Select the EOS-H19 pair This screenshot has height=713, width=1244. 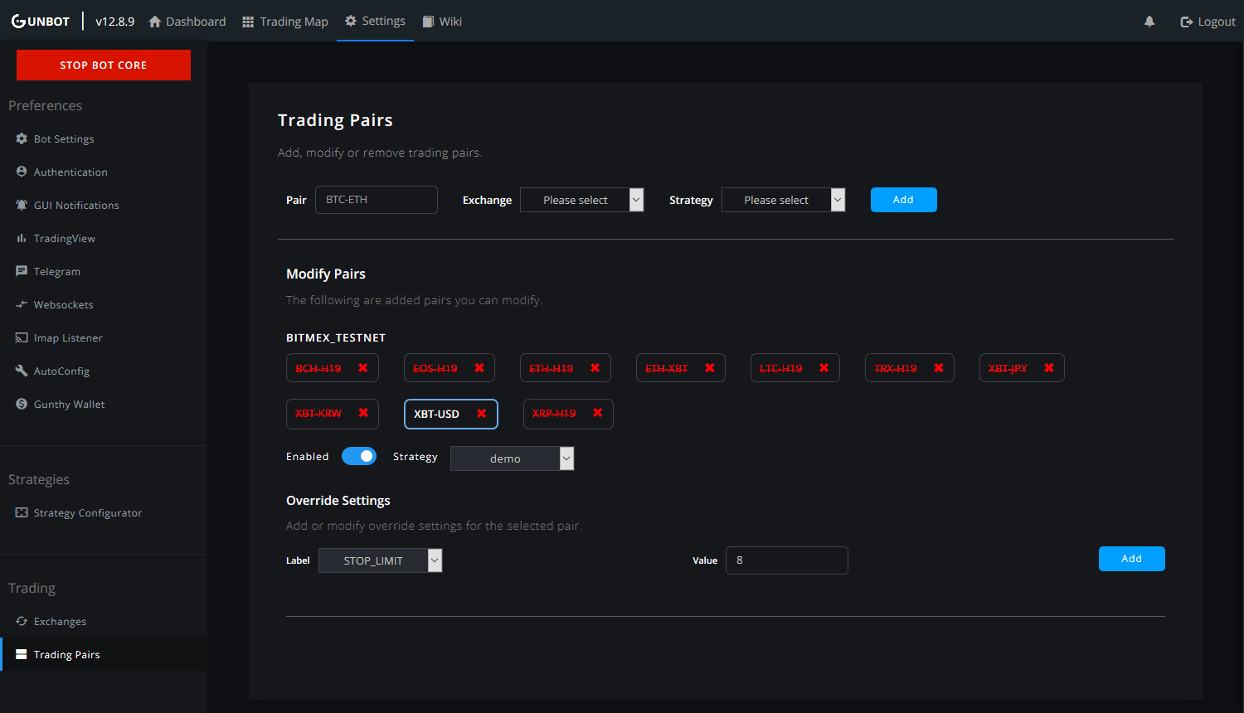435,368
